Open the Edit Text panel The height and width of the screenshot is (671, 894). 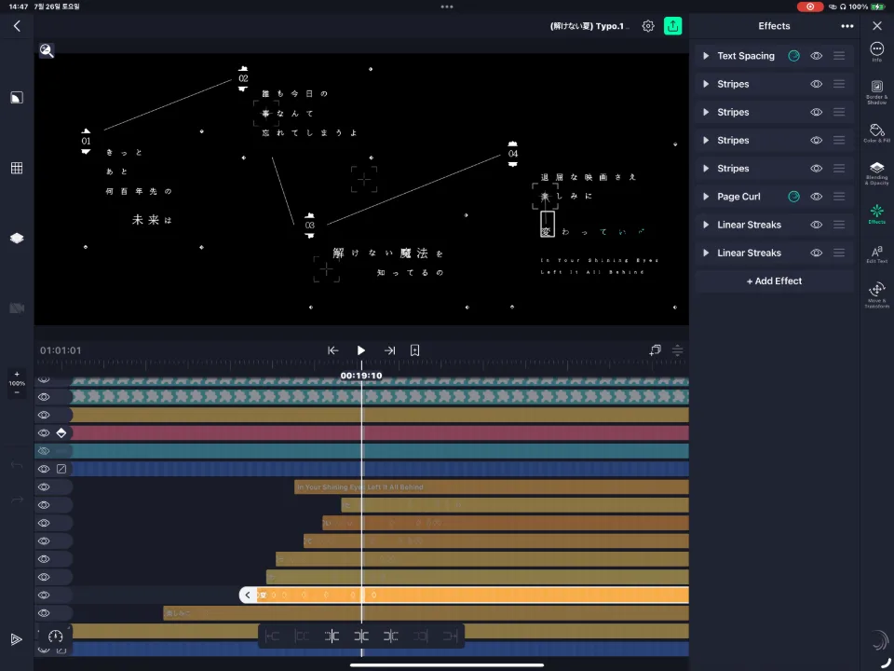tap(877, 253)
